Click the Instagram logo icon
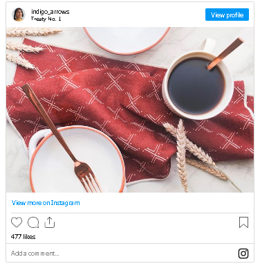Screen dimensions: 260x266 pos(243,254)
